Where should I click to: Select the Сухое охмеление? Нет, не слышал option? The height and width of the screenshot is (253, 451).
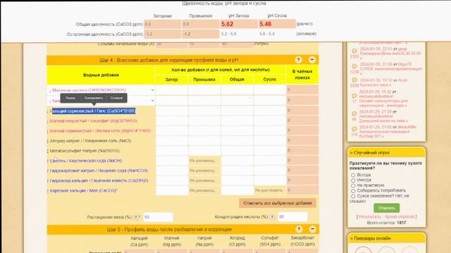coord(353,196)
